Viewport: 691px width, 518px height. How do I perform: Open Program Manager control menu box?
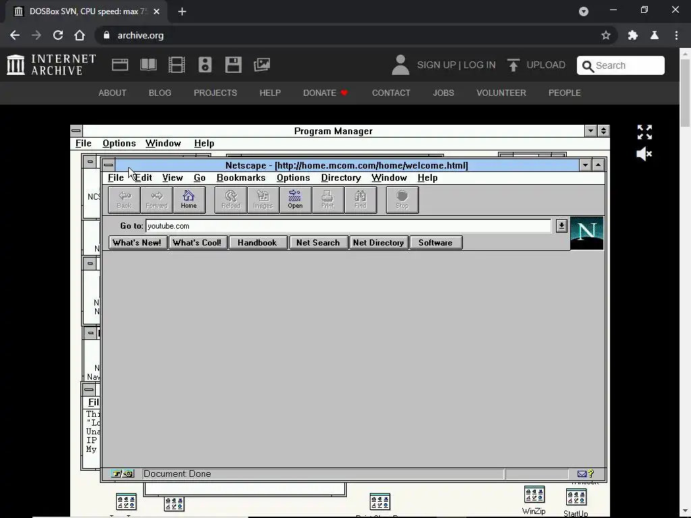(76, 131)
